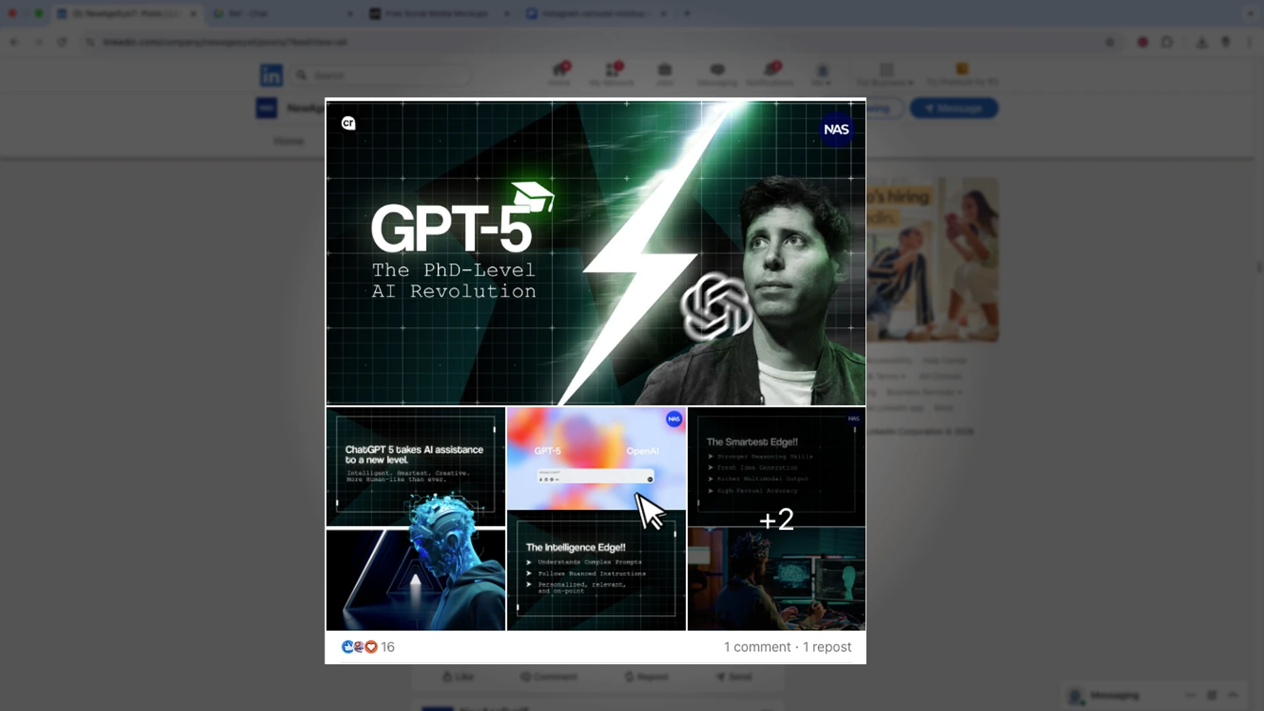This screenshot has height=711, width=1264.
Task: Open the +2 more images thumbnail
Action: [777, 519]
